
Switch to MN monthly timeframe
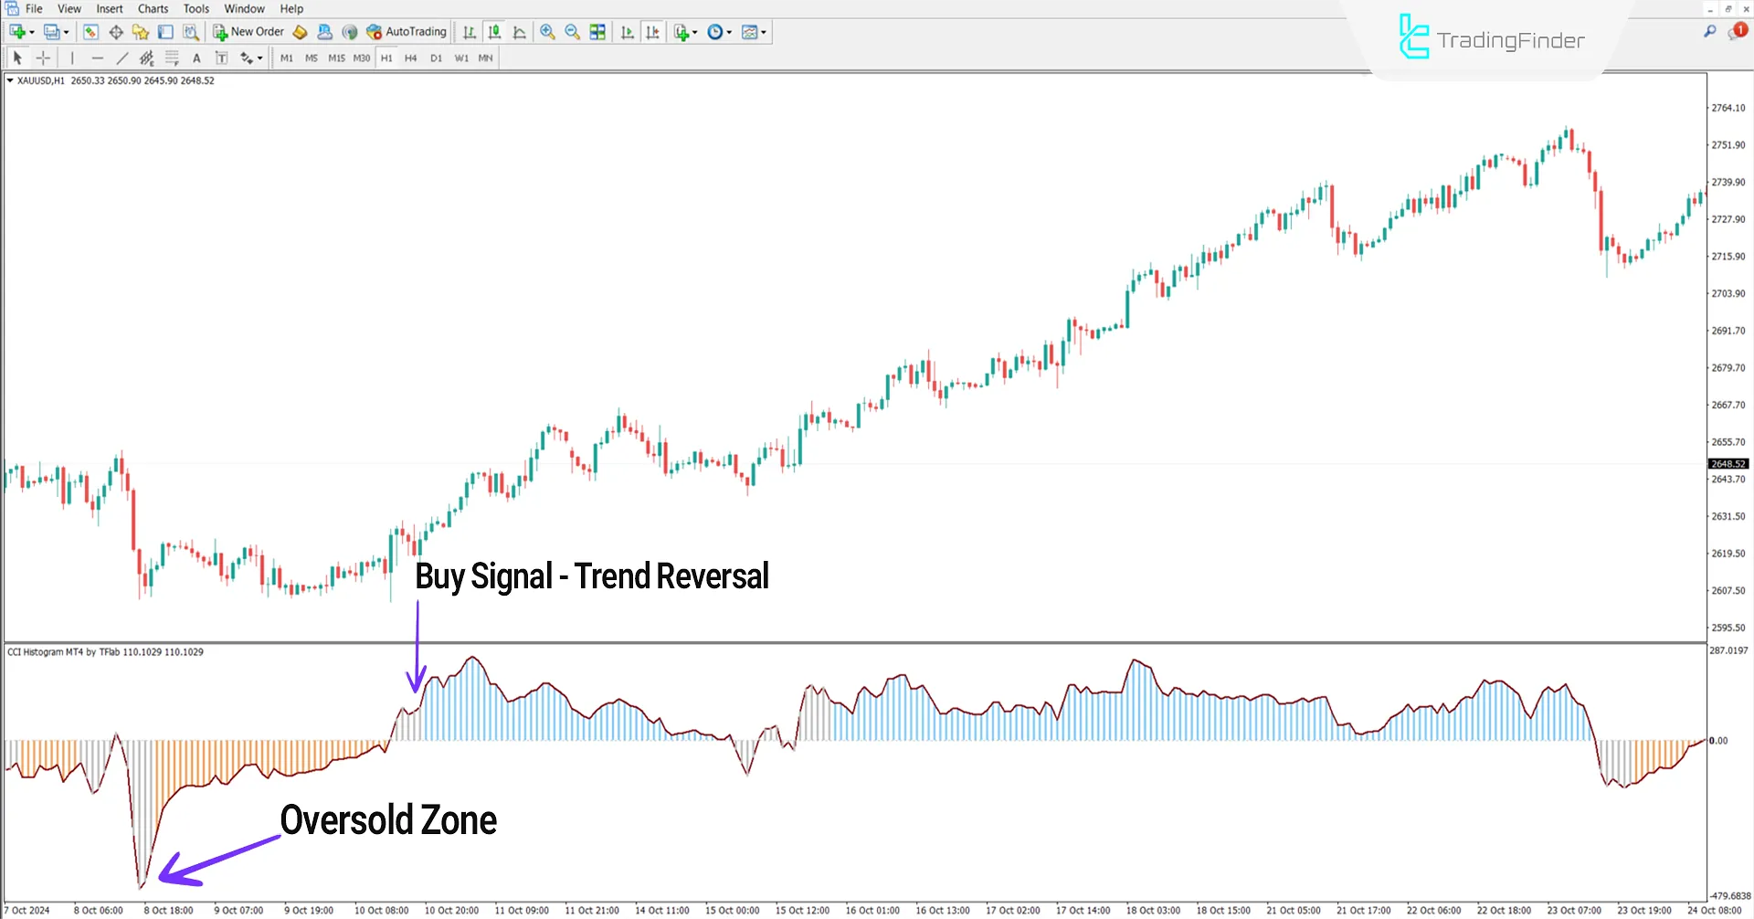coord(486,58)
